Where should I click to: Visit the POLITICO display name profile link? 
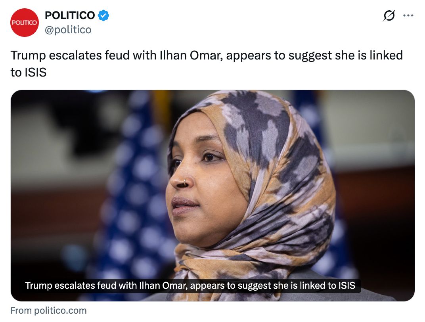pos(70,15)
